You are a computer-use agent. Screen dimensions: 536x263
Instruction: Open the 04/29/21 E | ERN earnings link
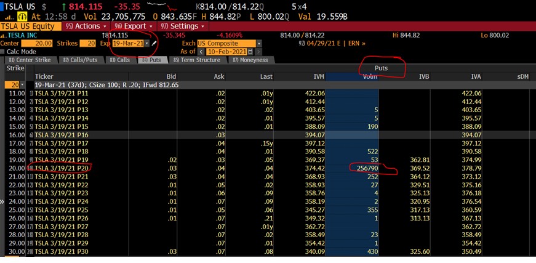332,44
